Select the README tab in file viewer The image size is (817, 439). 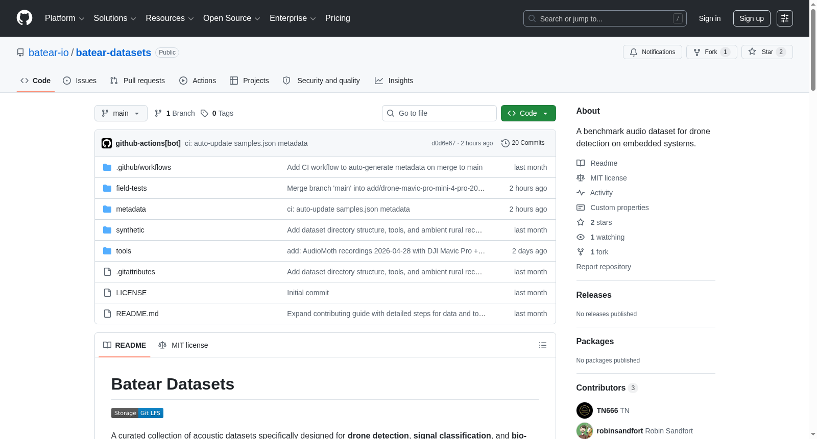125,345
